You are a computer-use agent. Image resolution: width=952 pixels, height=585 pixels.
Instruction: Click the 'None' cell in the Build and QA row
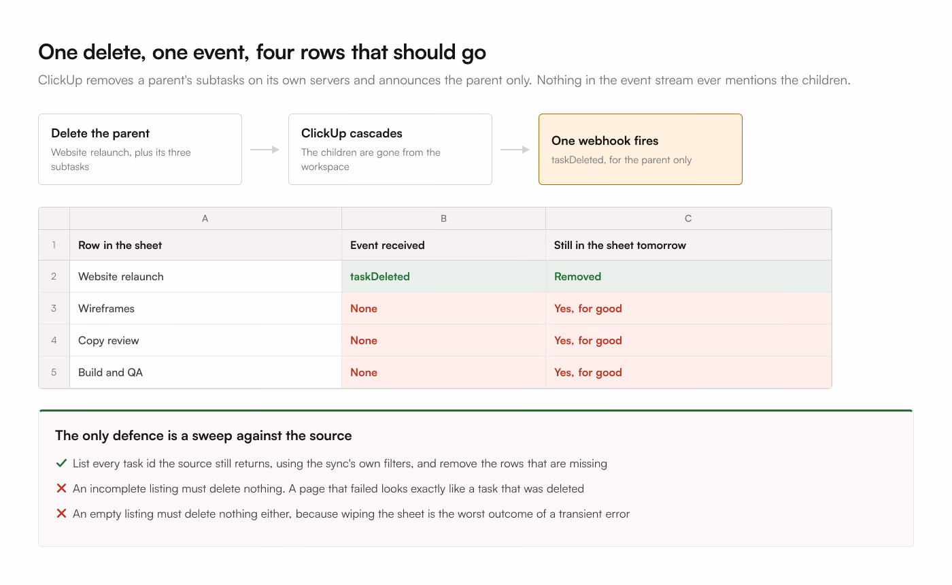[443, 372]
